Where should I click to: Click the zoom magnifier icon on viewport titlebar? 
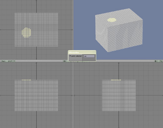(161, 61)
